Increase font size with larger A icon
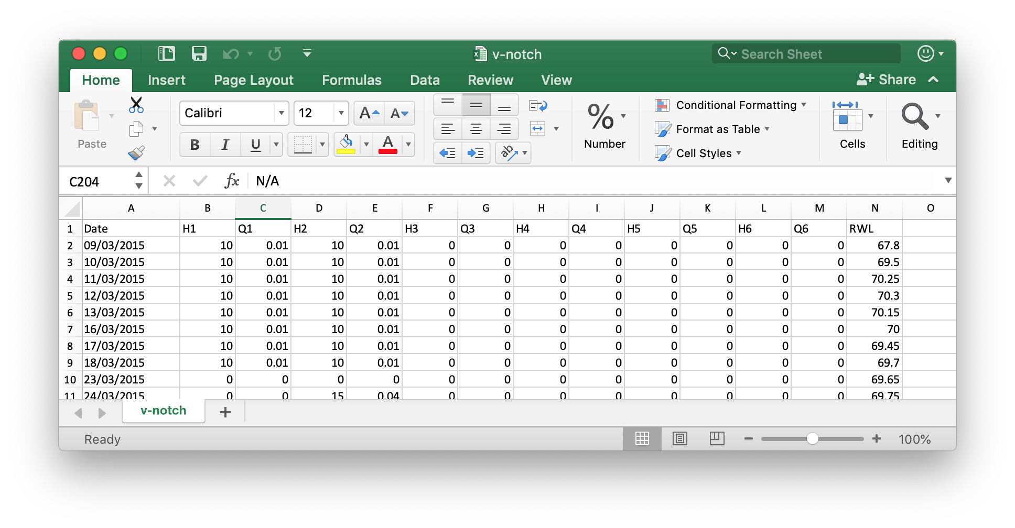The image size is (1015, 528). click(369, 113)
